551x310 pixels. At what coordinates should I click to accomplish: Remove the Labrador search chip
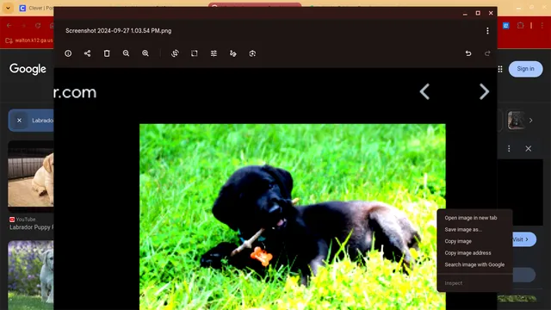(x=19, y=121)
